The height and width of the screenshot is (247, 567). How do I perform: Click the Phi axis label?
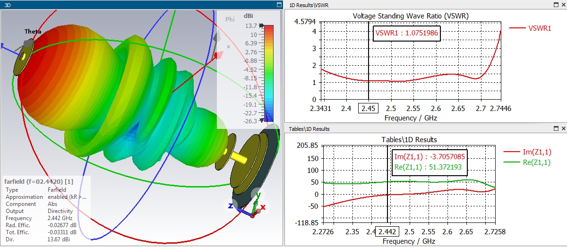[230, 19]
